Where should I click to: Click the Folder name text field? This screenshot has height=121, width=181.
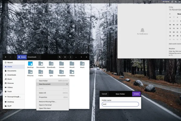point(120,104)
